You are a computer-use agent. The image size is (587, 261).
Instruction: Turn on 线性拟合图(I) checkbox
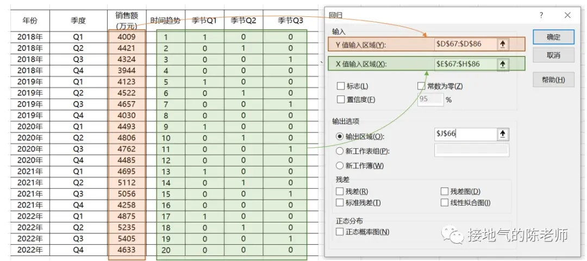(x=445, y=202)
